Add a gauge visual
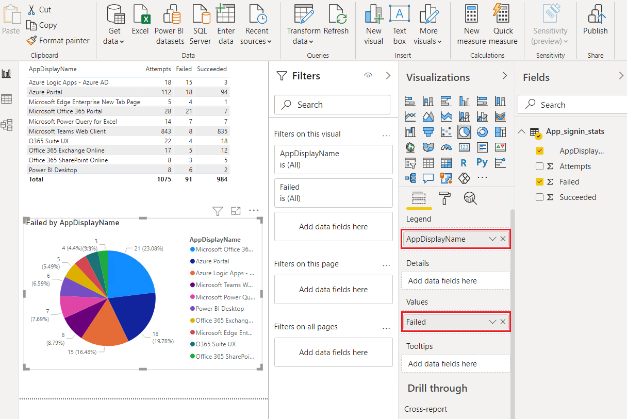 click(447, 146)
